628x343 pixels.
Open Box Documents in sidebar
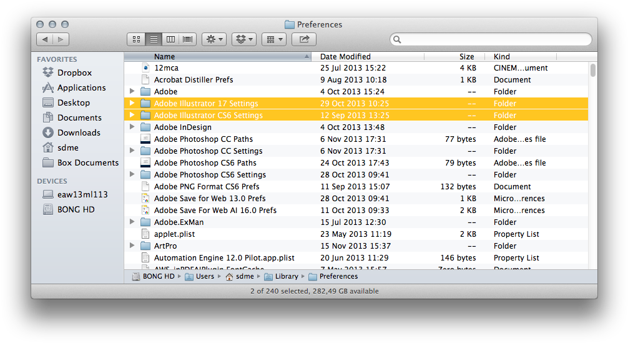(x=81, y=162)
